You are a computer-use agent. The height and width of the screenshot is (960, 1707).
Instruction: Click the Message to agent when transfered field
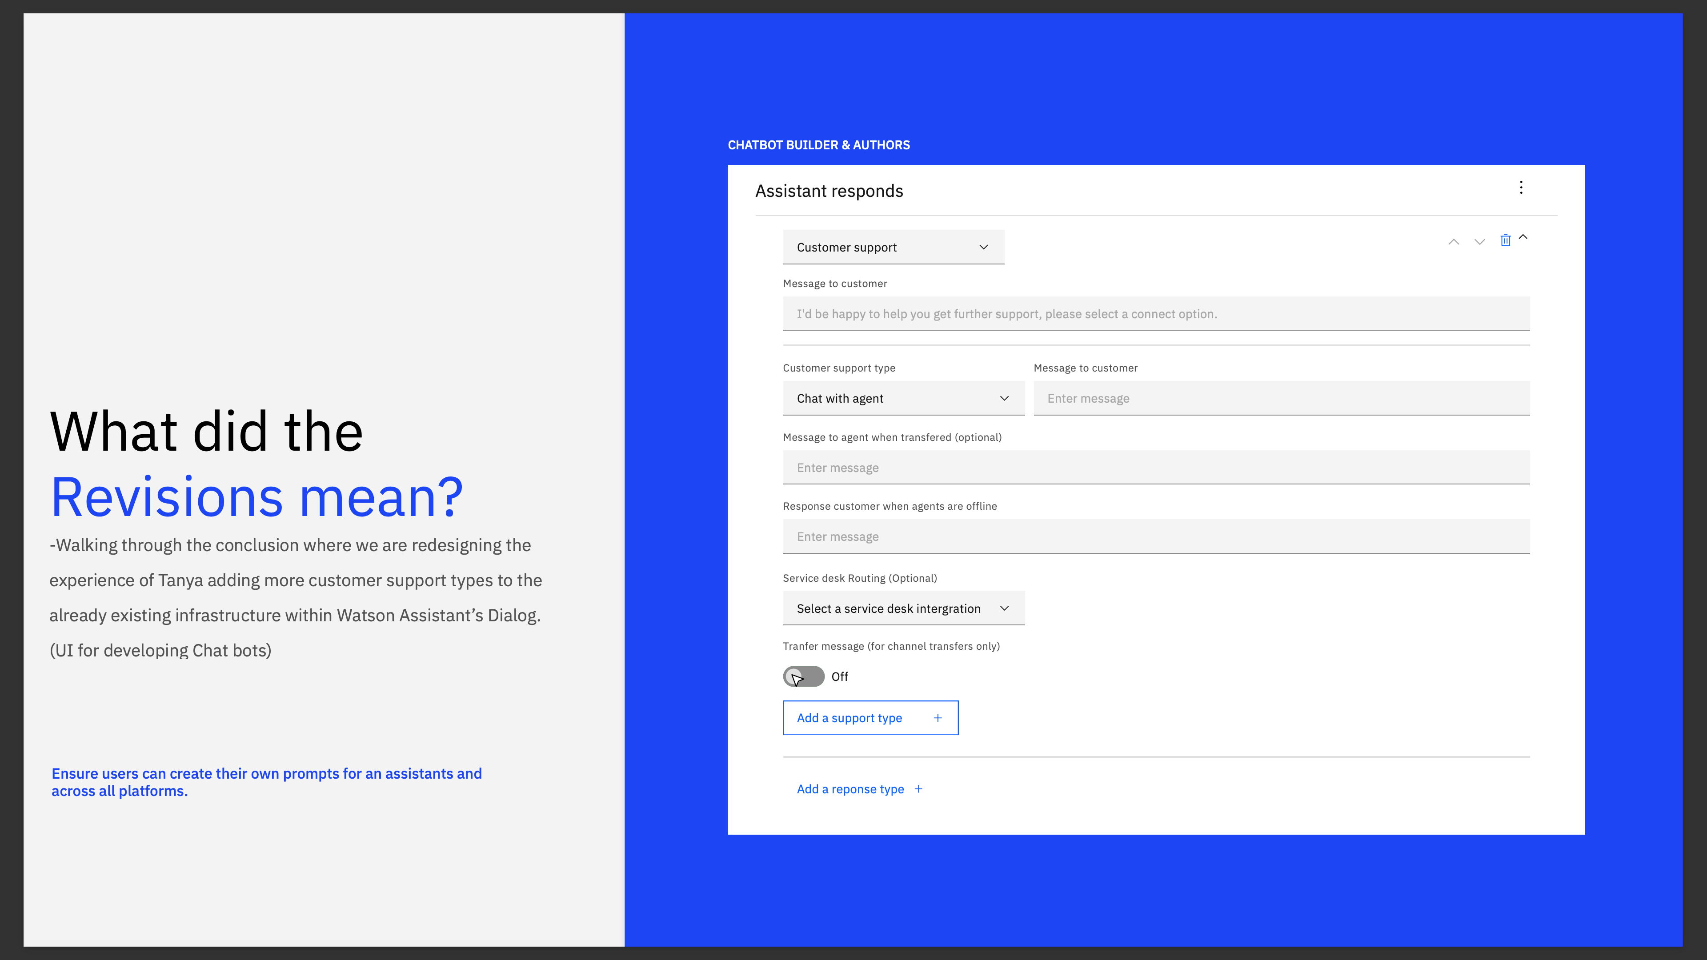(x=1156, y=468)
